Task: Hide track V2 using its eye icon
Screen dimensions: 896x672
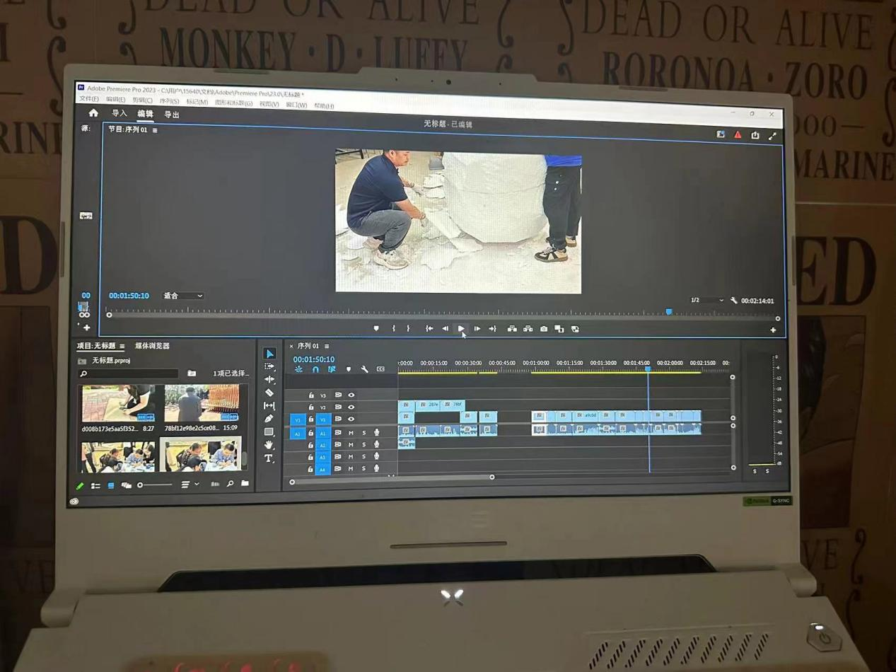Action: [351, 407]
